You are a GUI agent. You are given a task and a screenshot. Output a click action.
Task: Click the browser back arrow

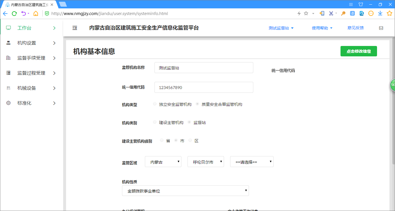5,14
